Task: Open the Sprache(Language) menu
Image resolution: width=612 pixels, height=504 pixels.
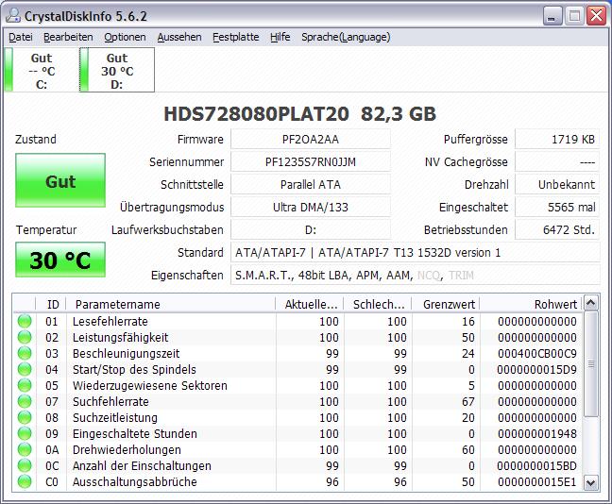Action: pyautogui.click(x=346, y=37)
